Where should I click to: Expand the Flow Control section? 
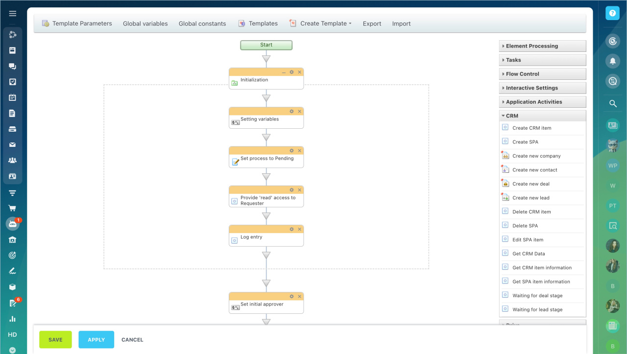(542, 74)
